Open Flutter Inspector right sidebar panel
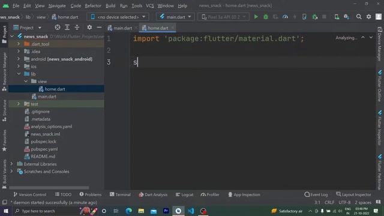Screen dimensions: 384x216 coord(380,128)
